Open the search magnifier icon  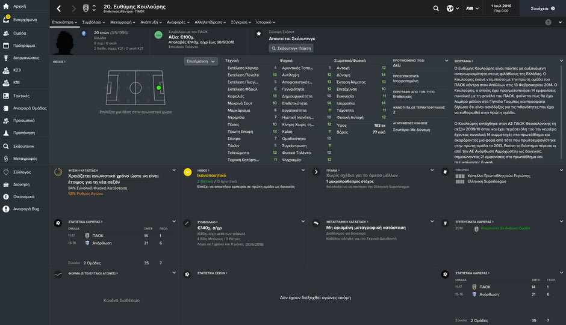click(436, 9)
